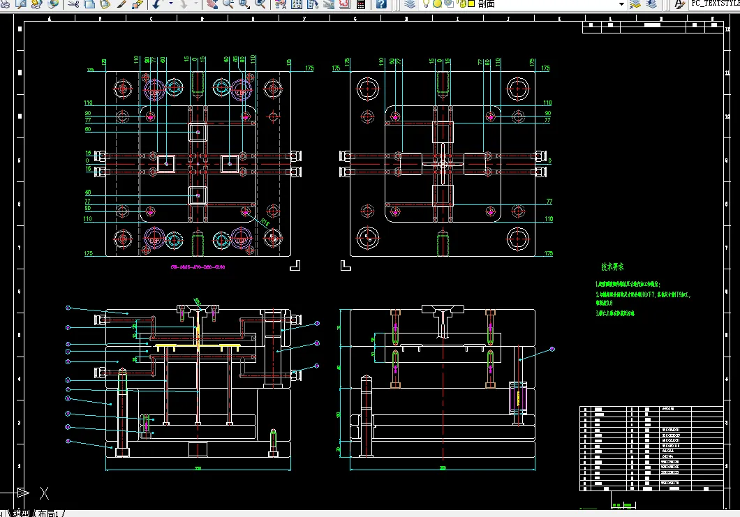Click Make Object's Layer Current icon
This screenshot has height=517, width=740.
[635, 3]
